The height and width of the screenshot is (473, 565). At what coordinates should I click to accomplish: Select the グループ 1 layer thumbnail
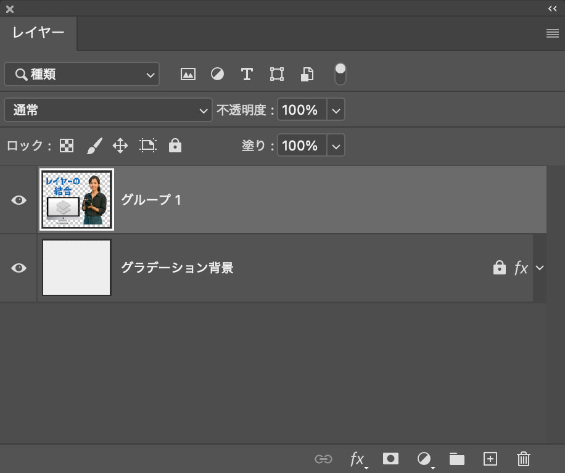[76, 200]
